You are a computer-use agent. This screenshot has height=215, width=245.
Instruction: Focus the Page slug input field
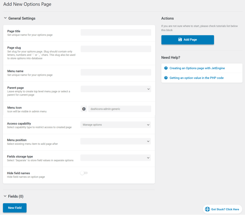click(x=116, y=49)
